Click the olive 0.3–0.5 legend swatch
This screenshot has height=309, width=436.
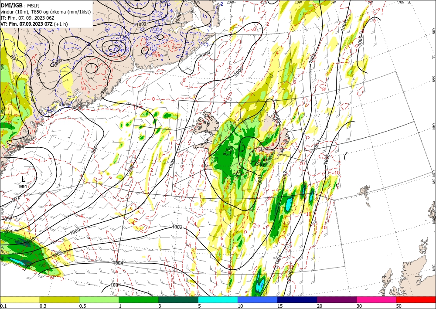(x=59, y=299)
